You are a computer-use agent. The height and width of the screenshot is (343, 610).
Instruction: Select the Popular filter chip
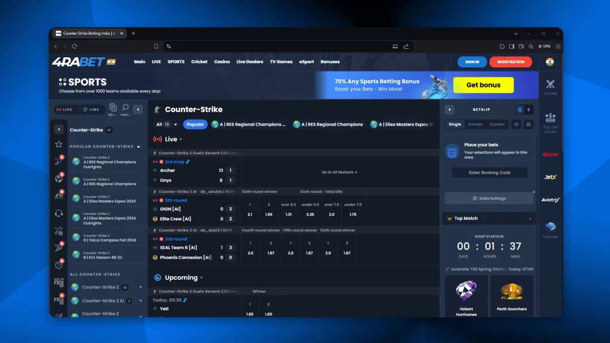coord(195,124)
